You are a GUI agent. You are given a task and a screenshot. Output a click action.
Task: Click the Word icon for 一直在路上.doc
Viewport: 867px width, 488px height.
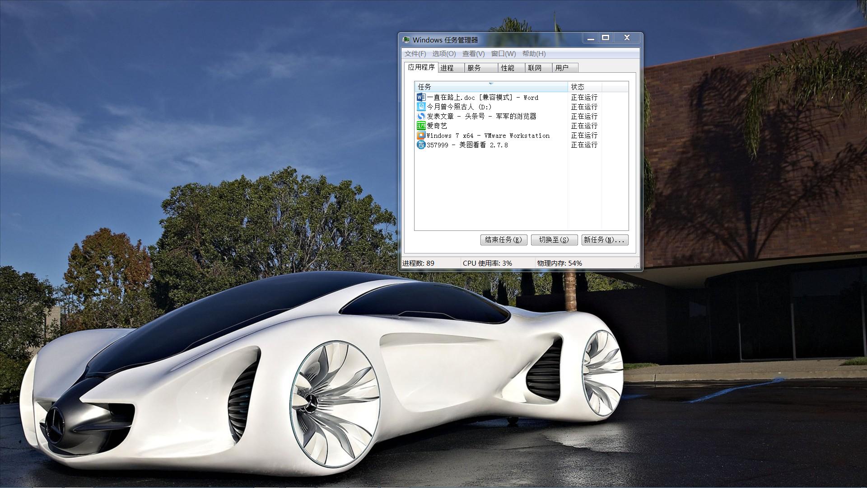point(421,97)
